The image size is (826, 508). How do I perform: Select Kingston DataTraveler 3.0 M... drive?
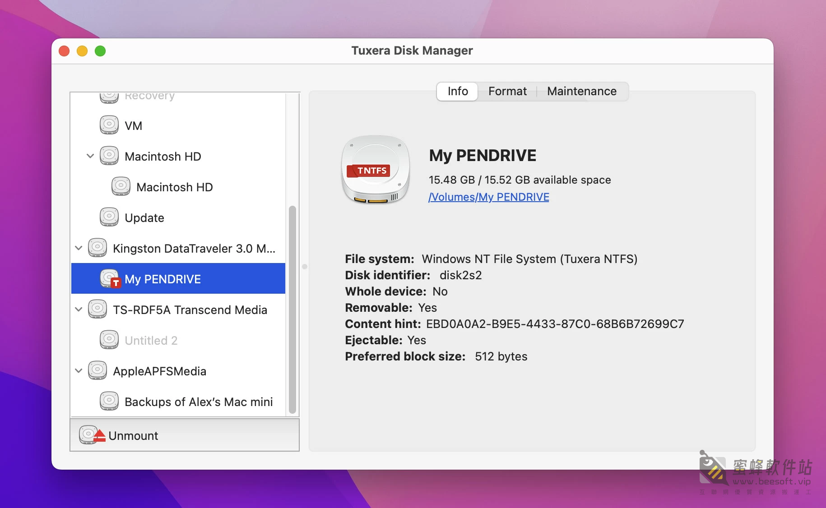(x=178, y=248)
